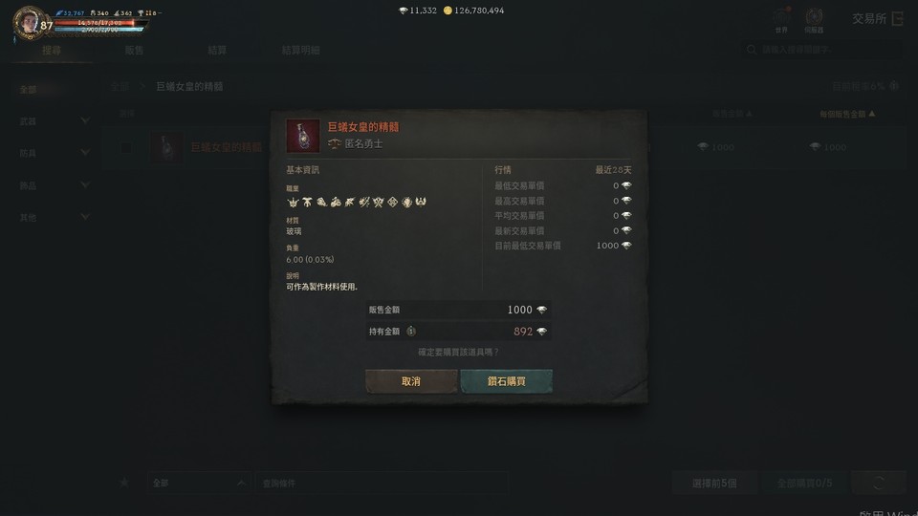Click the scales icon next to 匿名勇士
The image size is (918, 516).
click(335, 143)
